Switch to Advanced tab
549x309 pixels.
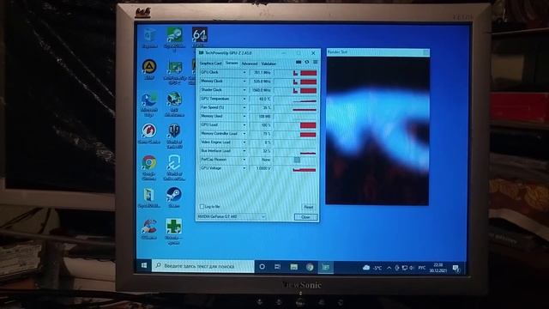click(250, 64)
